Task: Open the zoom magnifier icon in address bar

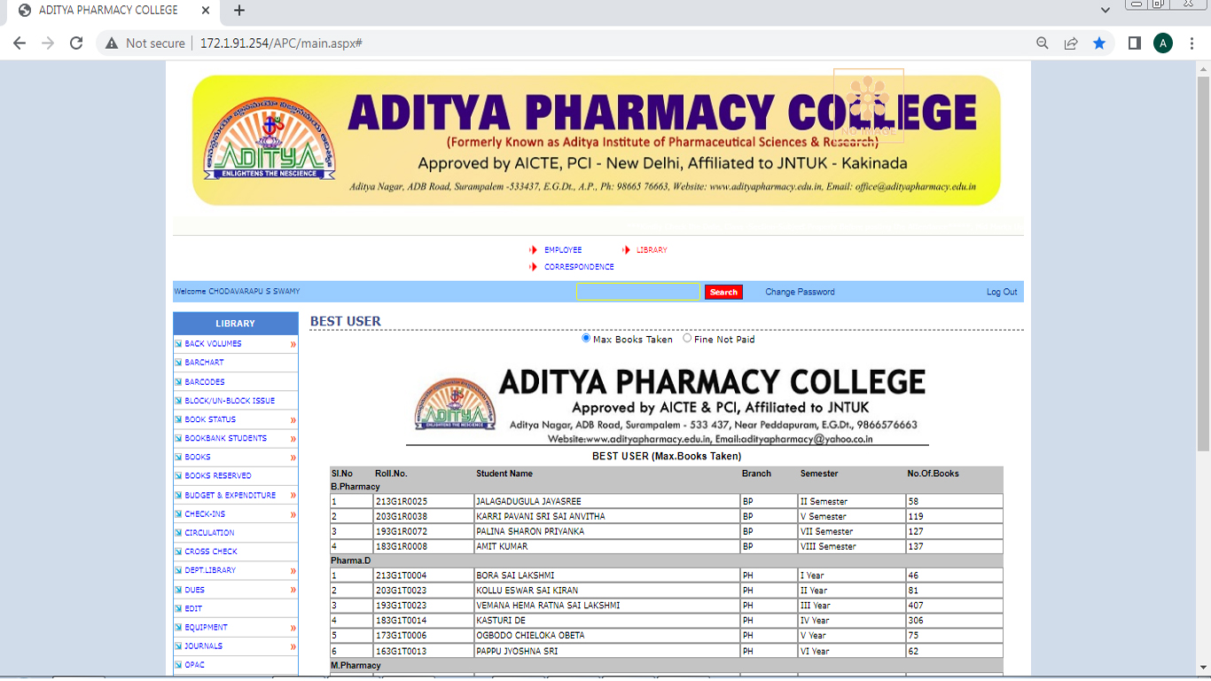Action: coord(1043,43)
